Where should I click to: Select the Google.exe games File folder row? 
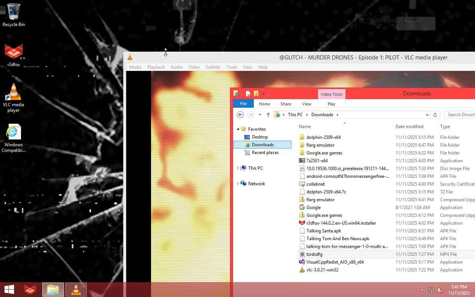pos(386,153)
